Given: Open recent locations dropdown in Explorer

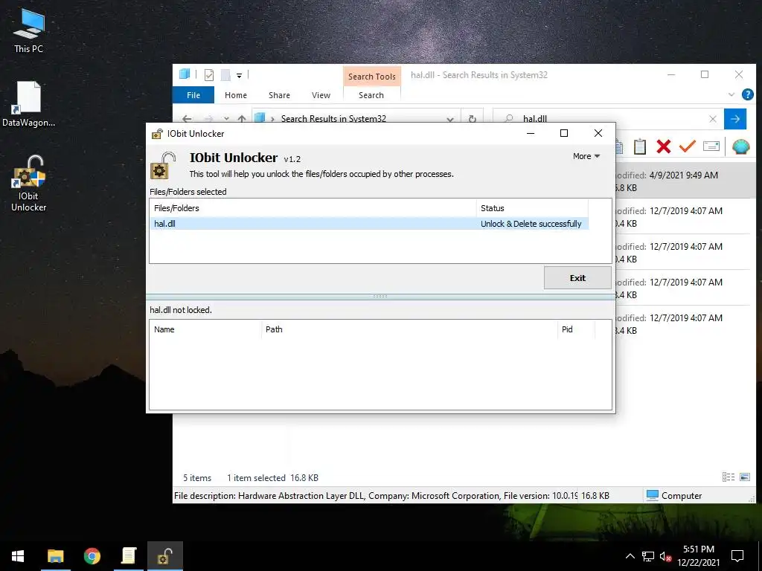Looking at the screenshot, I should (x=226, y=118).
